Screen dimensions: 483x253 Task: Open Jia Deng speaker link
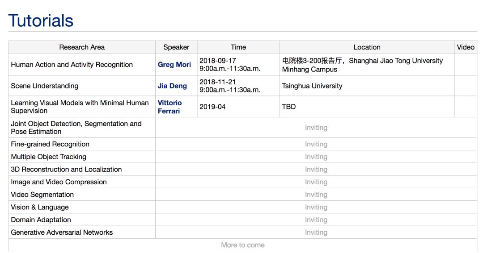point(172,86)
